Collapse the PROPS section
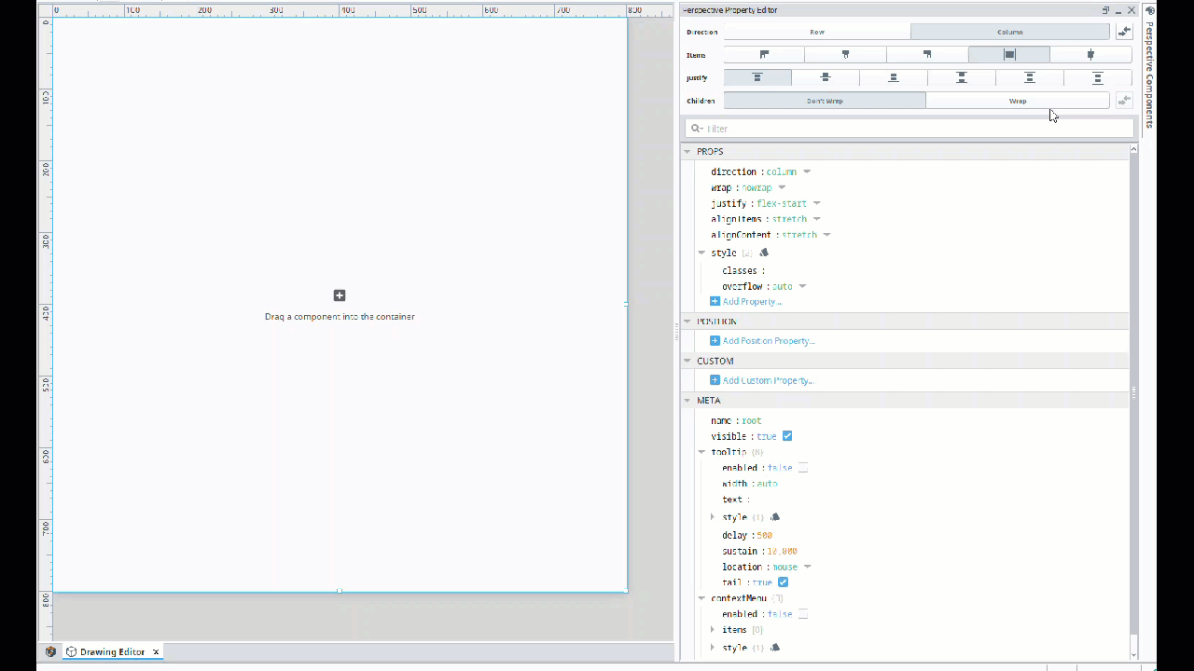 pyautogui.click(x=687, y=152)
